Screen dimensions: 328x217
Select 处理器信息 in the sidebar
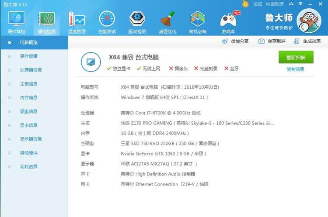pyautogui.click(x=34, y=70)
